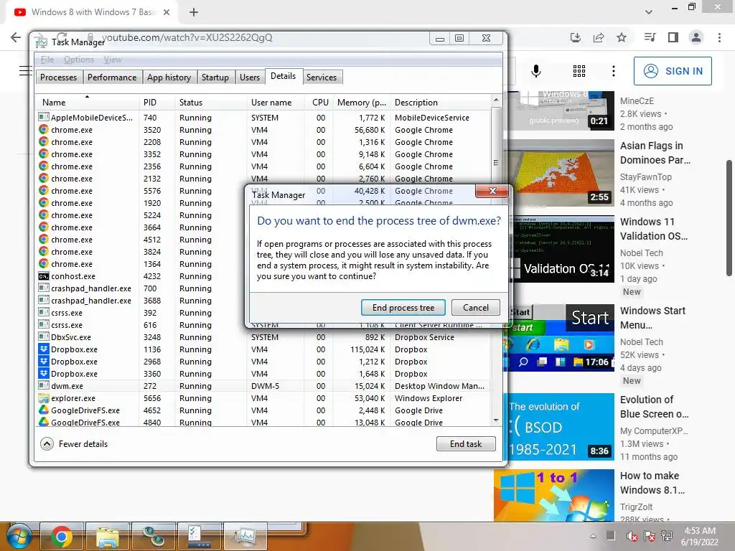Open a new browser tab
The width and height of the screenshot is (735, 551).
pyautogui.click(x=194, y=12)
